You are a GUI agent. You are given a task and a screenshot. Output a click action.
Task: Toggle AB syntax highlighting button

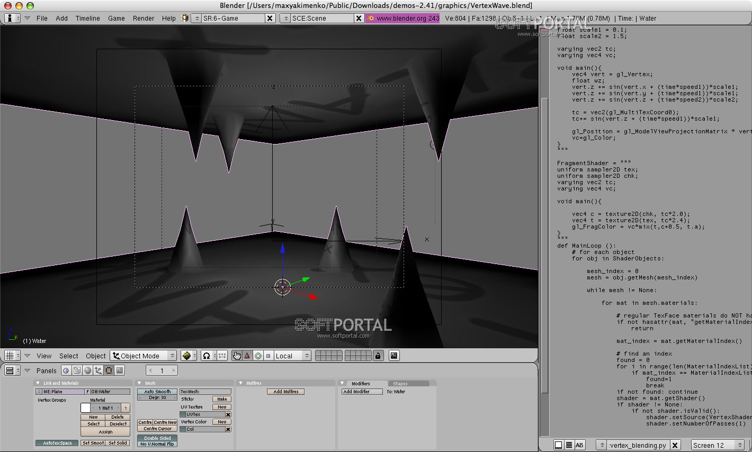tap(579, 445)
